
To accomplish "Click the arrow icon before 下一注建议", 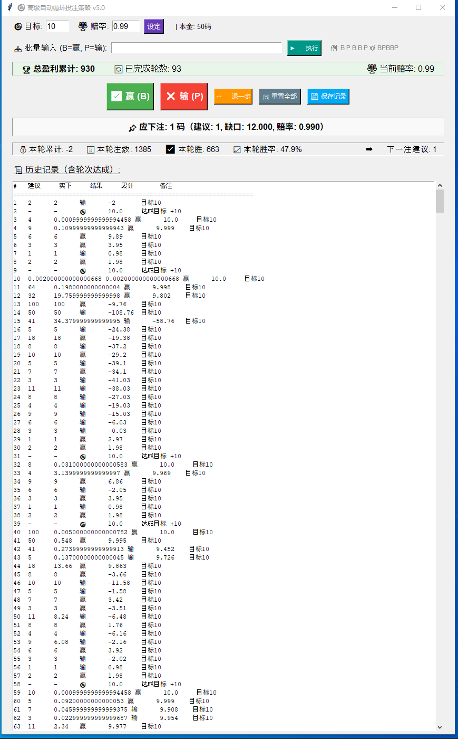I will [x=369, y=149].
